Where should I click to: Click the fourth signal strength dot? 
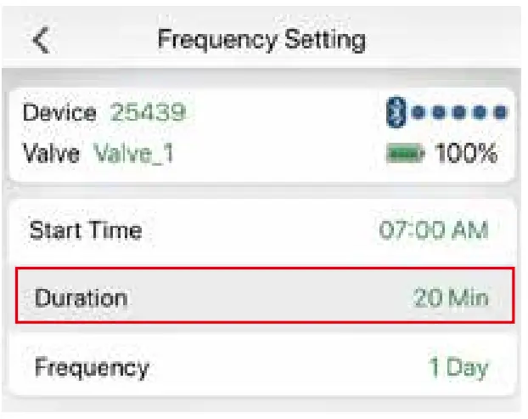pyautogui.click(x=480, y=111)
